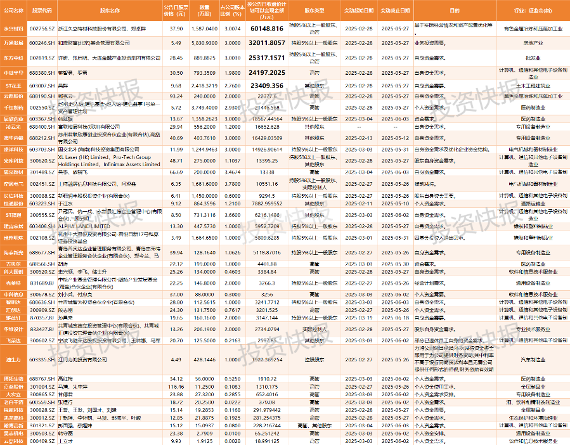The width and height of the screenshot is (570, 445).
Task: Select stock code 831689.BJ
Action: (x=42, y=283)
